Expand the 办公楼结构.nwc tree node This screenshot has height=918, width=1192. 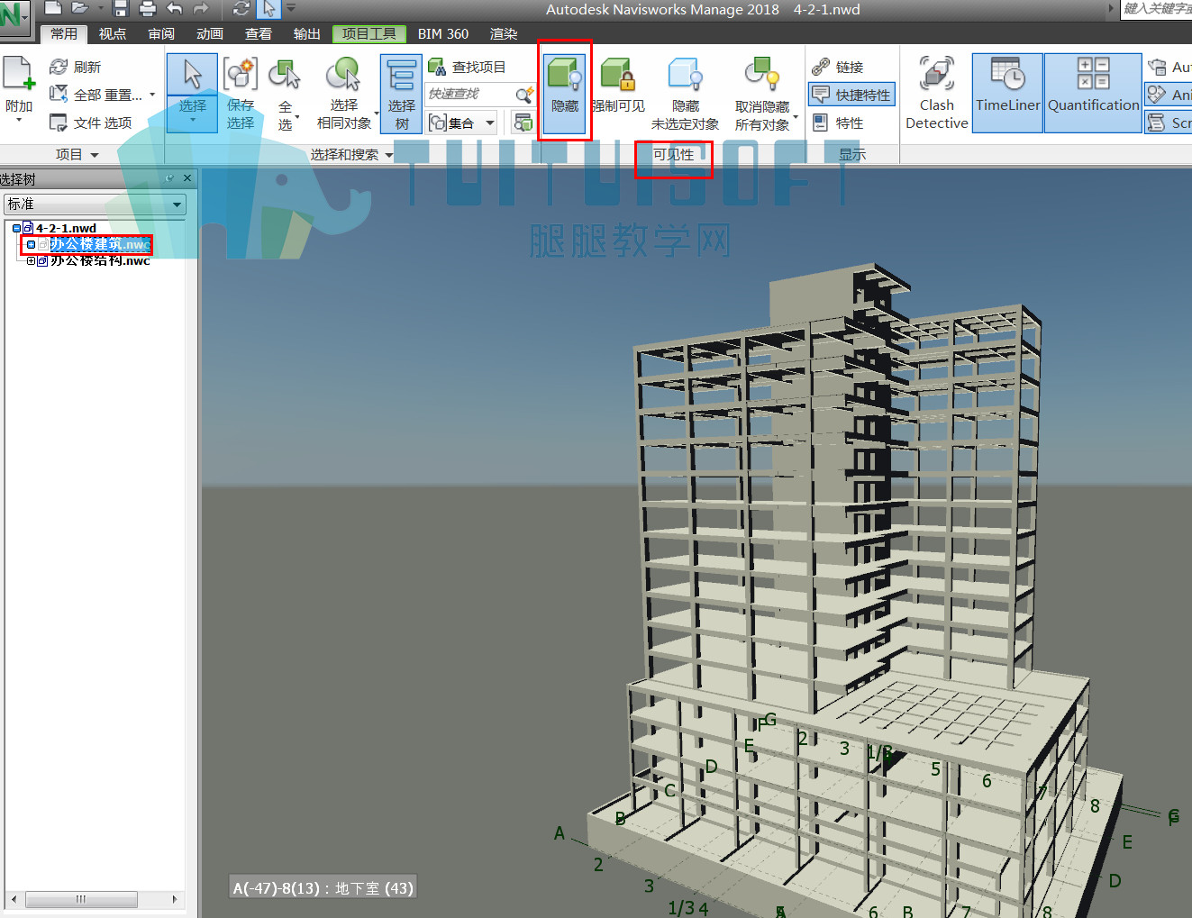coord(31,261)
